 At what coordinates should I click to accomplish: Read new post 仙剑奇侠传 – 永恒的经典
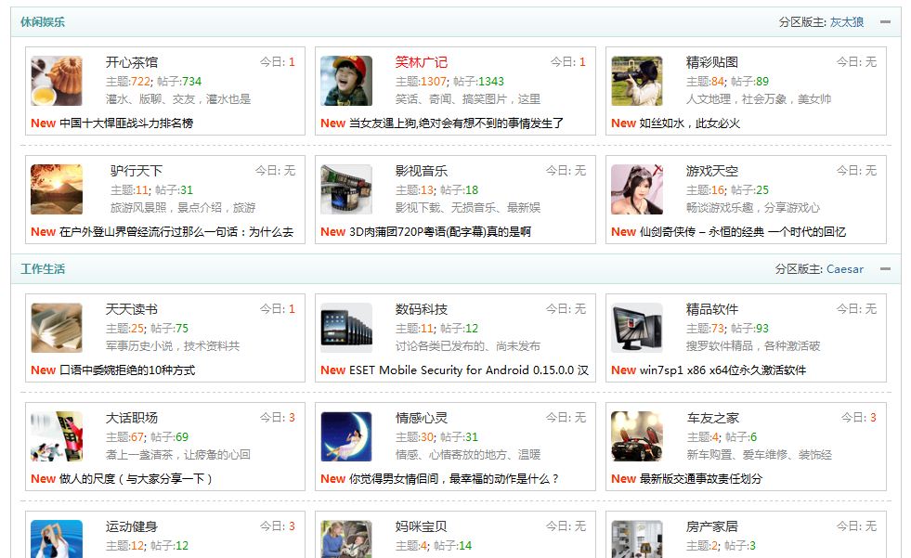pyautogui.click(x=743, y=232)
